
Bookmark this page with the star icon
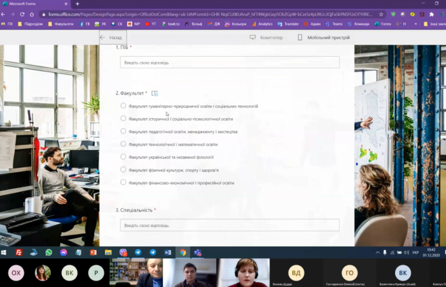(381, 14)
